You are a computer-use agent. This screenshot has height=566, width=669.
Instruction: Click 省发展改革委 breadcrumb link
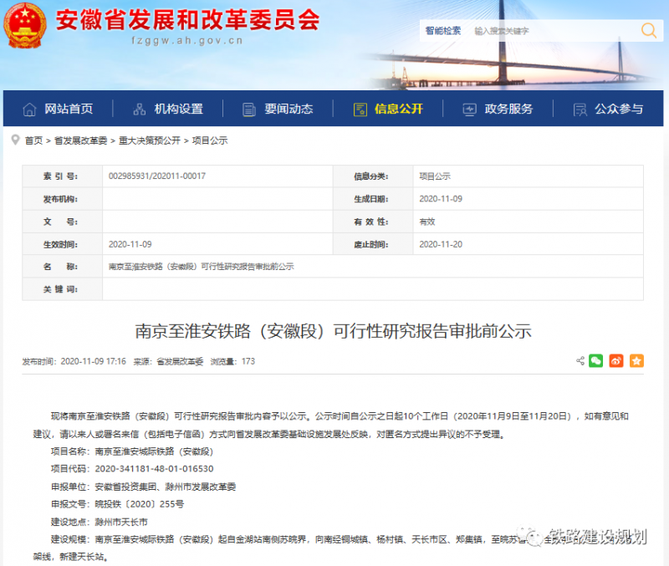click(81, 140)
